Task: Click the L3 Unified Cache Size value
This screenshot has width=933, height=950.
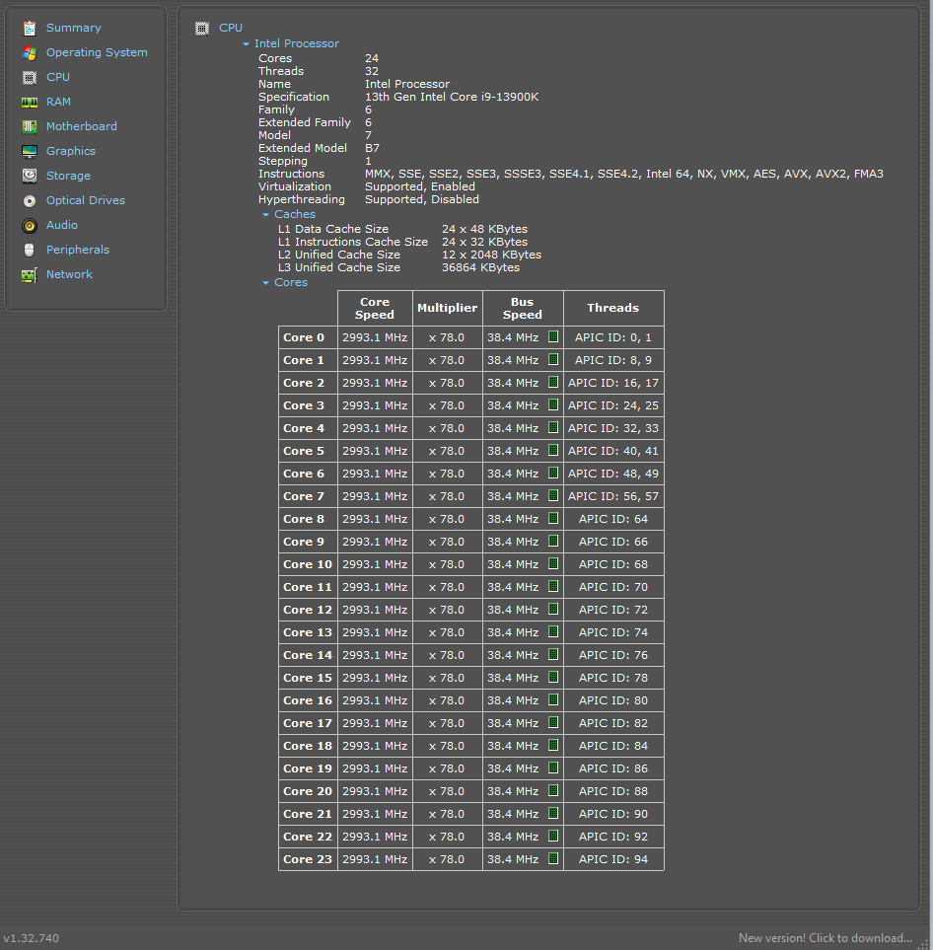Action: [480, 267]
